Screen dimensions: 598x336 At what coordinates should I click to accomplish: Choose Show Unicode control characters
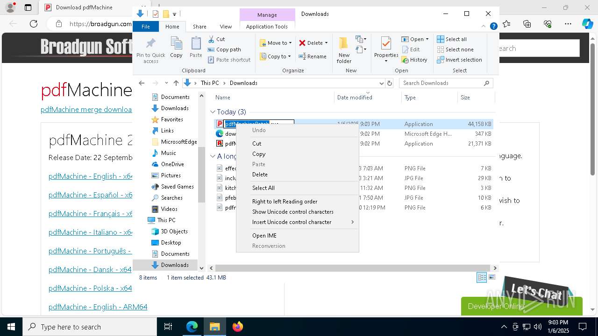pos(297,212)
